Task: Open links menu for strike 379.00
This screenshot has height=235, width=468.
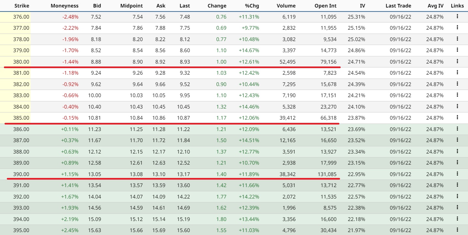Action: [457, 50]
